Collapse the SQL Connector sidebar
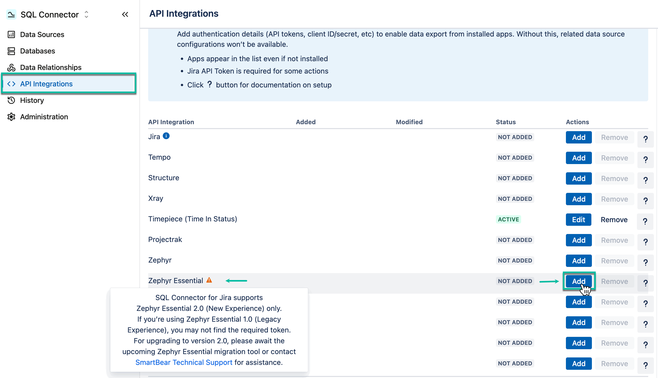 pos(125,15)
